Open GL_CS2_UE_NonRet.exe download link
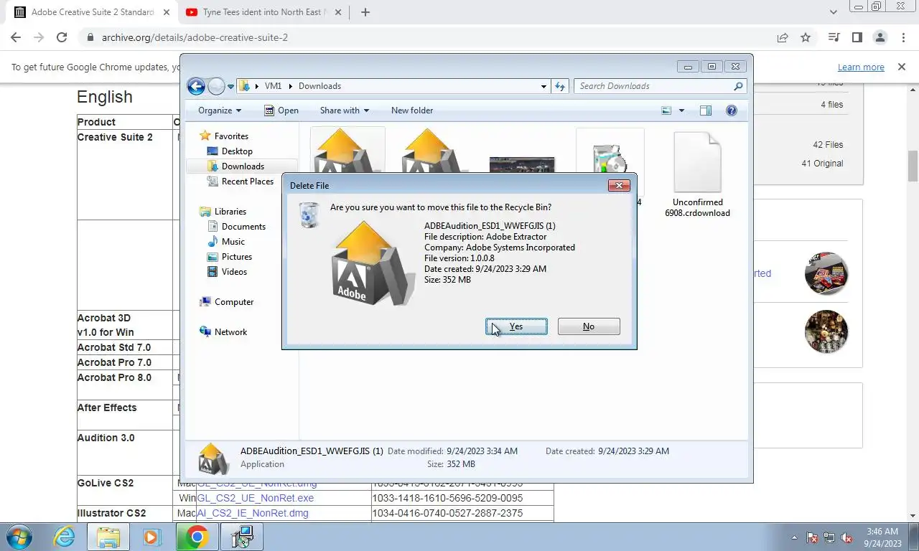 click(x=255, y=498)
